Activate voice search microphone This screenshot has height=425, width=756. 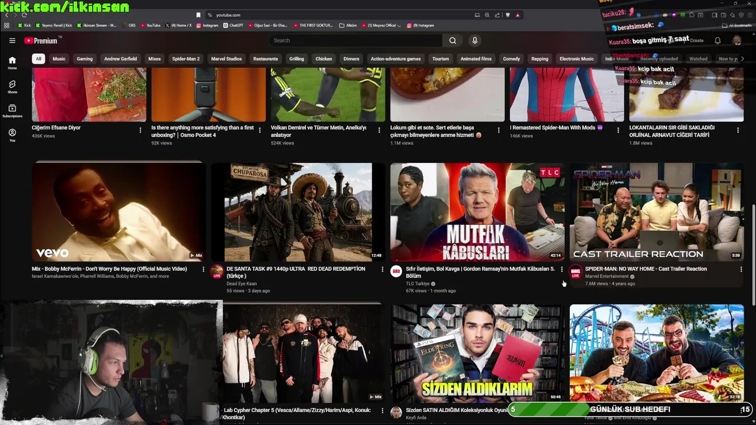pos(474,41)
